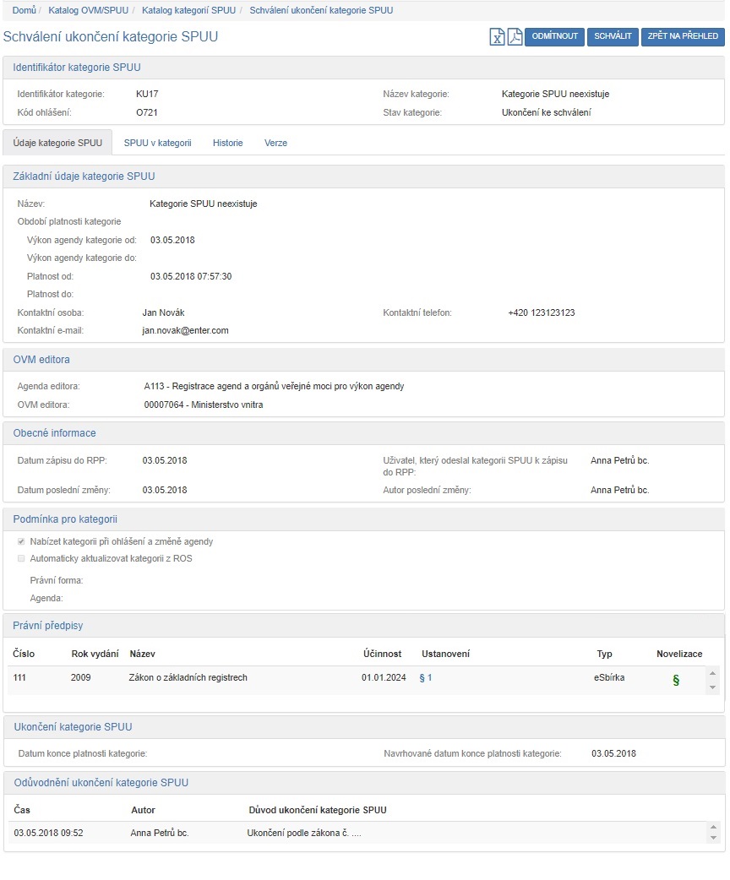Viewport: 730px width, 880px height.
Task: Click the green Novelizace paragraph icon
Action: (x=675, y=680)
